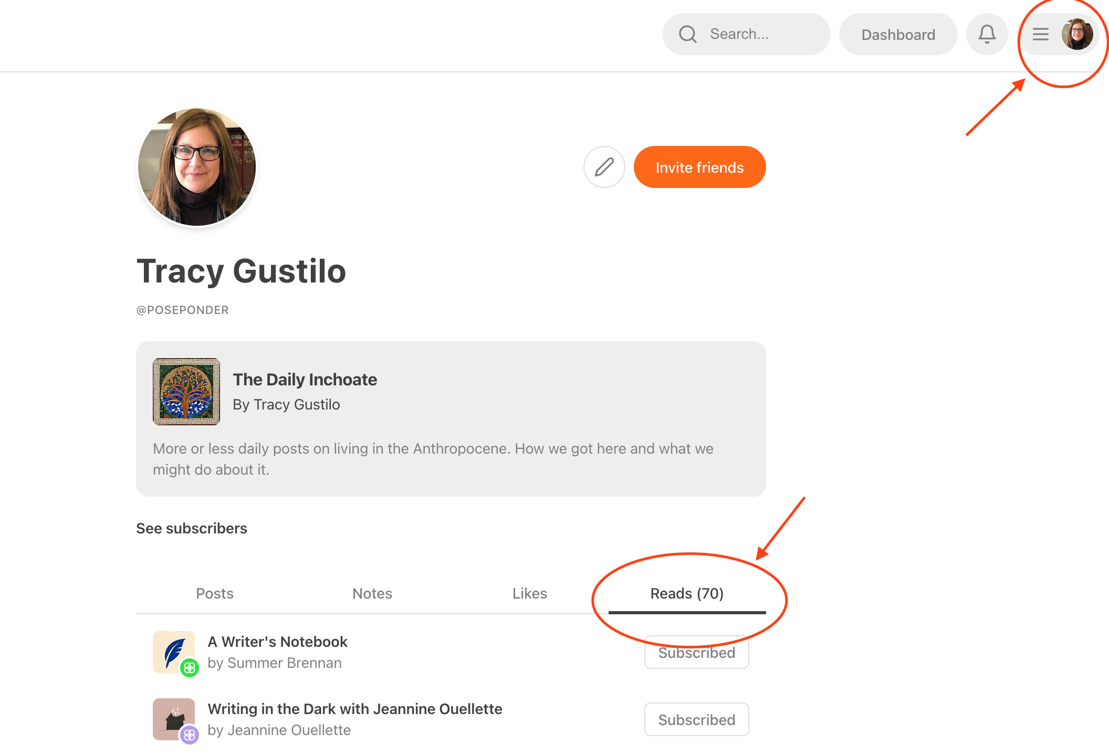Click the green badge on Writer's Notebook
The height and width of the screenshot is (755, 1109).
tap(190, 668)
